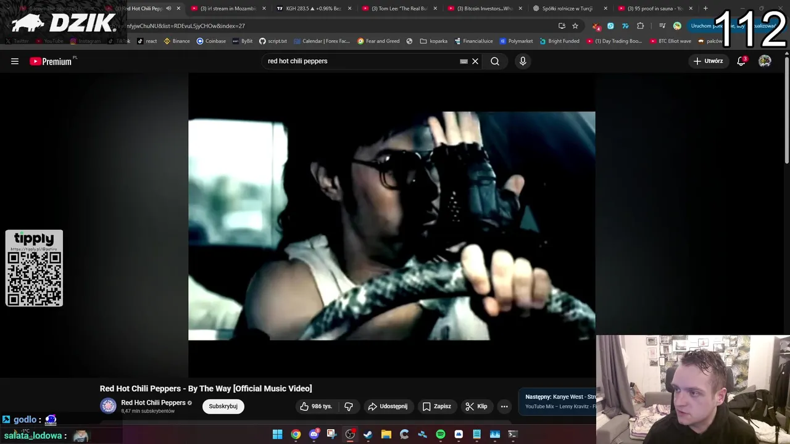
Task: Click the Udostępnij share button
Action: click(388, 406)
